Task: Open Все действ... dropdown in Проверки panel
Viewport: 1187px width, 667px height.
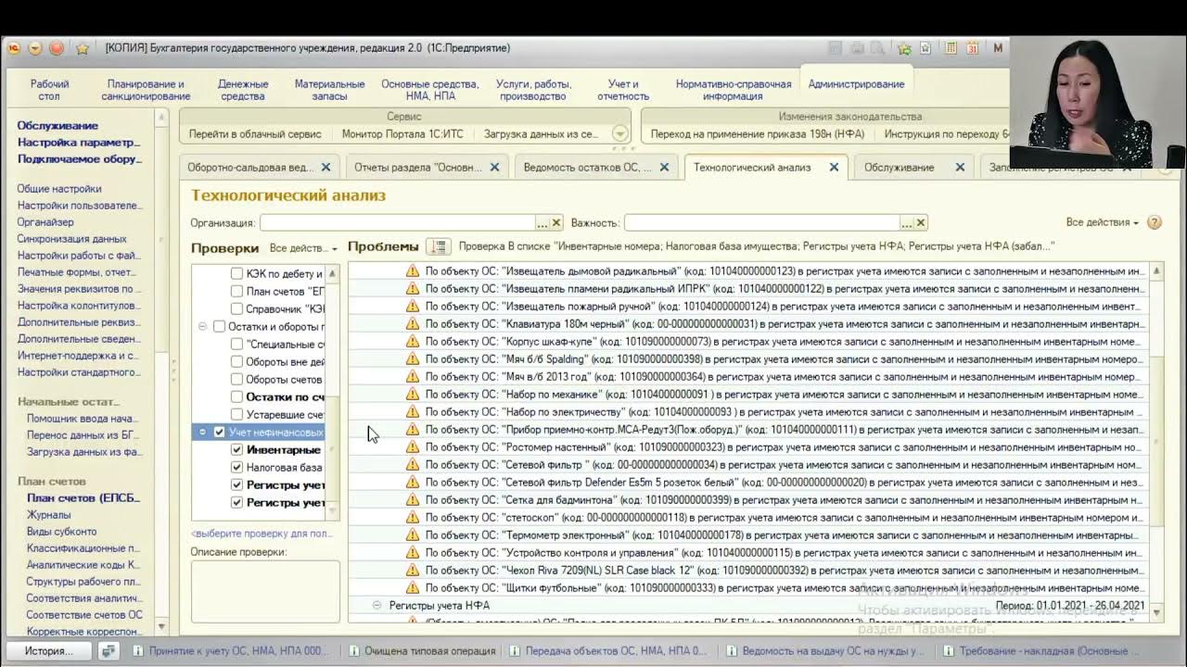Action: pyautogui.click(x=303, y=248)
